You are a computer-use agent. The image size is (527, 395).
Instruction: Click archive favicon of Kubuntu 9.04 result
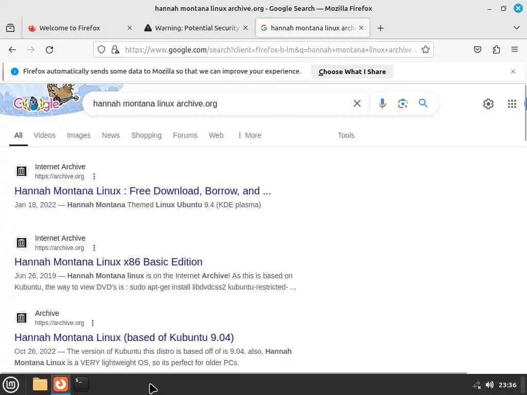tap(22, 317)
